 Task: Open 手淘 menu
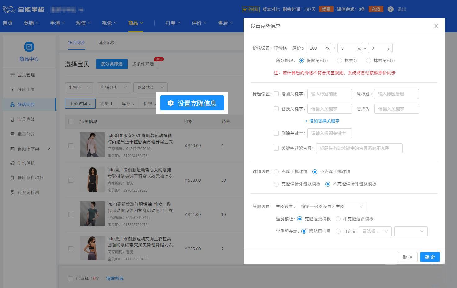(x=57, y=23)
